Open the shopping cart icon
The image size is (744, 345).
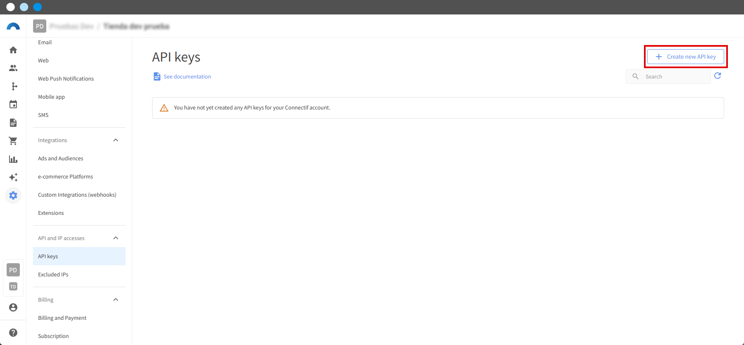(x=13, y=141)
